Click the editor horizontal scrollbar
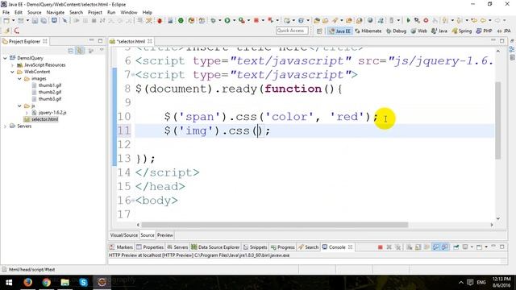Screen dimensions: 516x290 [x=275, y=225]
